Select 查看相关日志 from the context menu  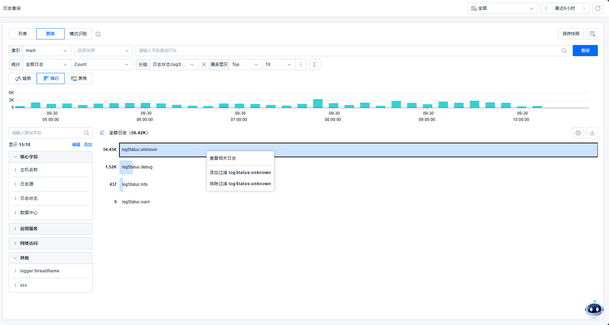click(x=223, y=158)
